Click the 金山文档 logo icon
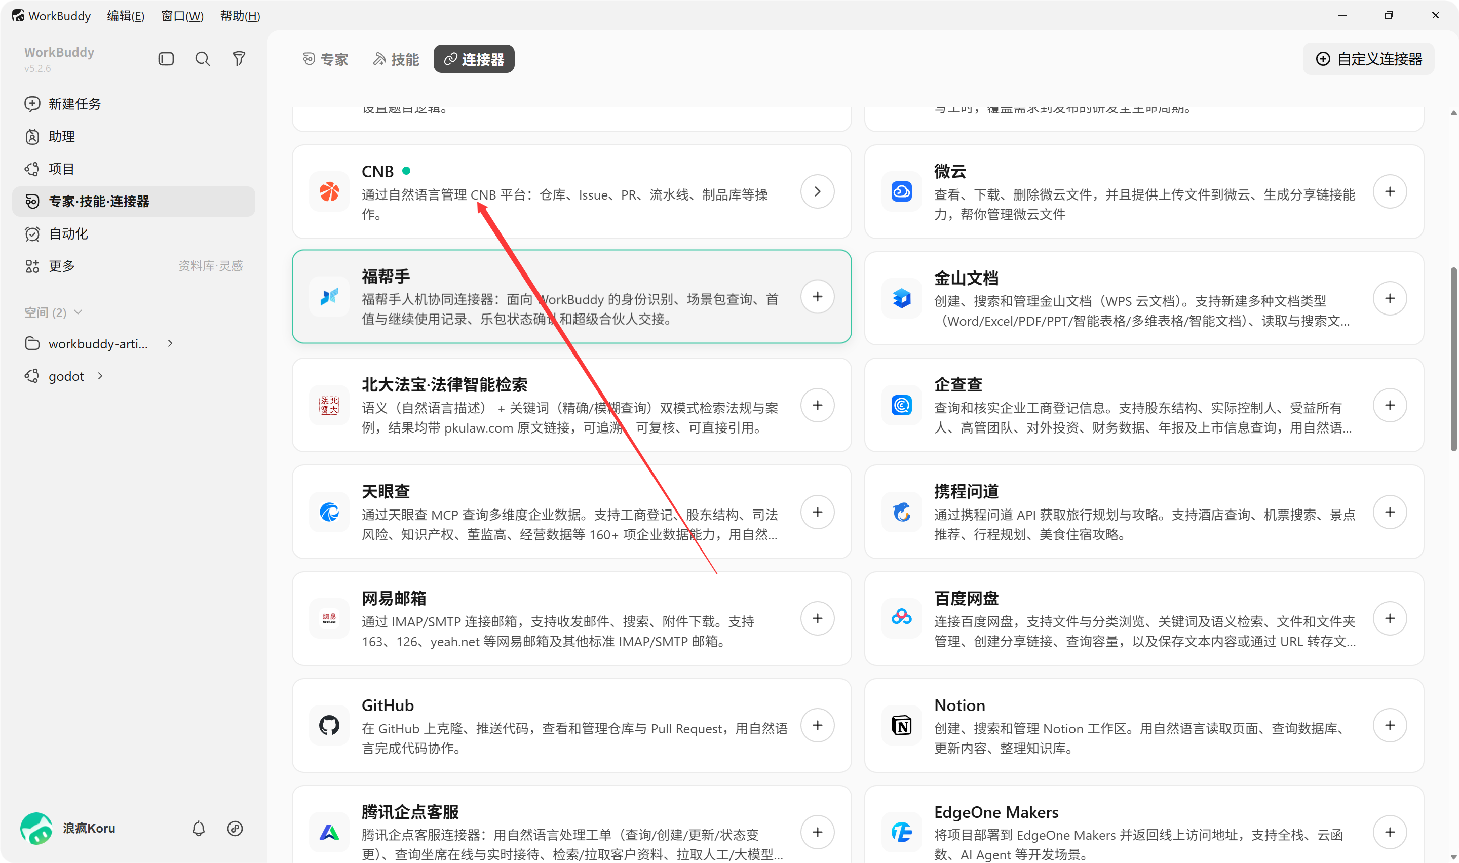The image size is (1459, 863). tap(901, 298)
